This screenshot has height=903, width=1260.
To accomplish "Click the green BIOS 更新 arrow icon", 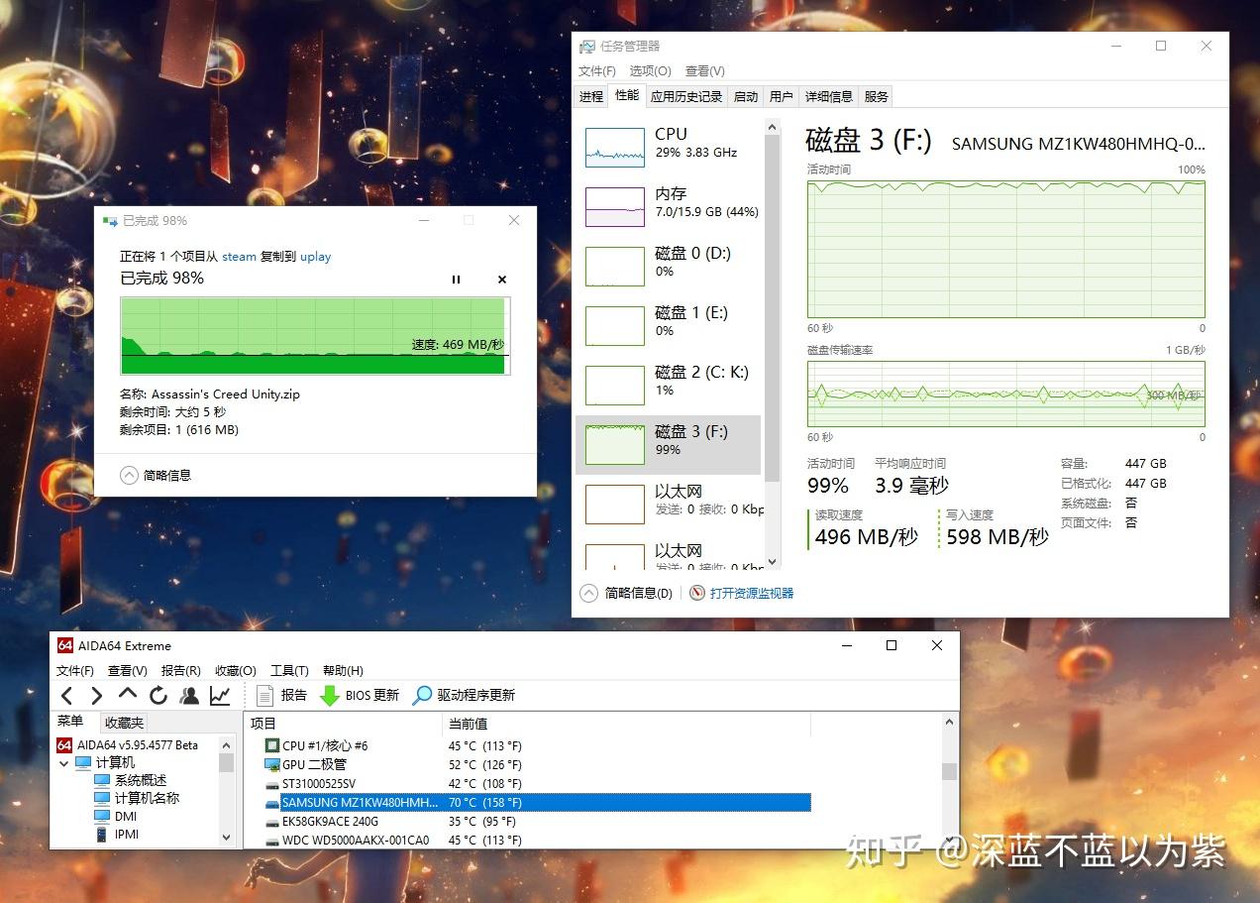I will tap(330, 695).
